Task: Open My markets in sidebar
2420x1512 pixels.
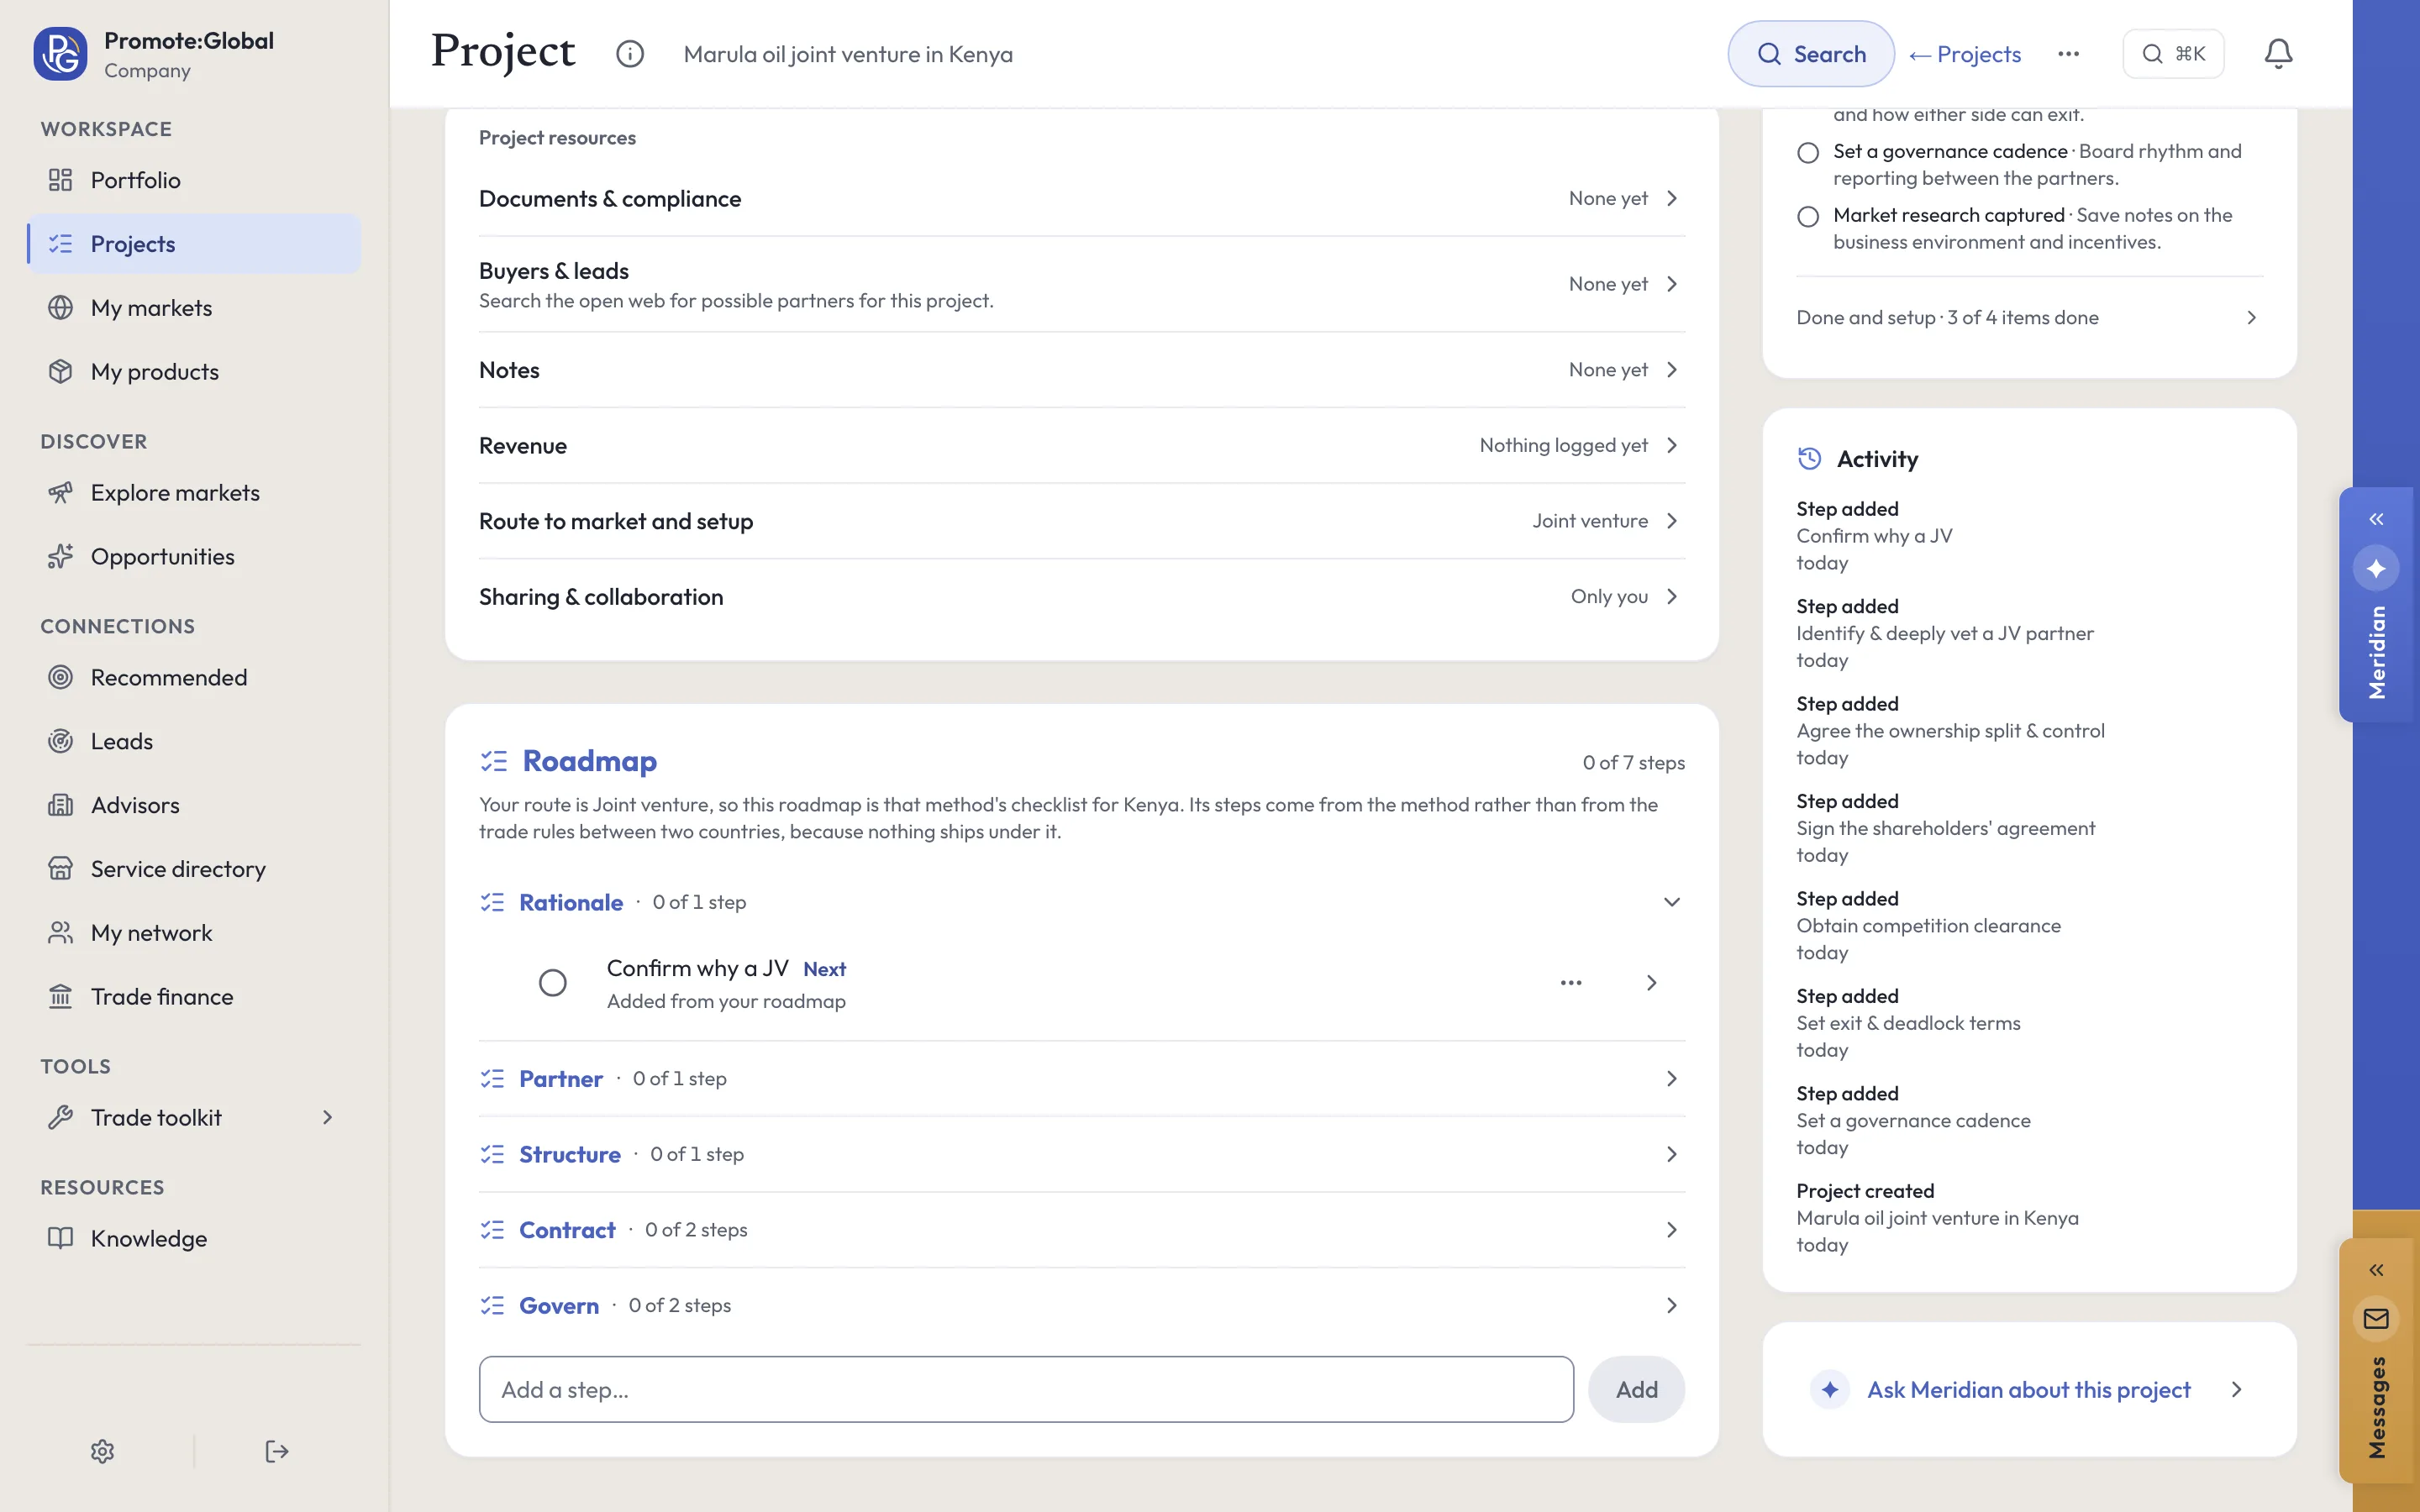Action: [x=193, y=308]
